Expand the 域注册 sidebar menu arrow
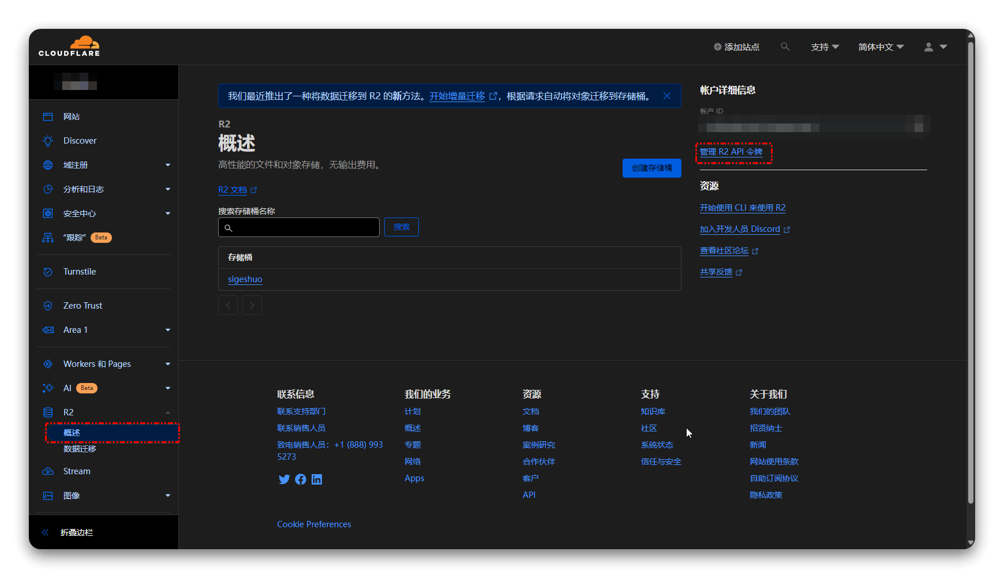 point(168,165)
